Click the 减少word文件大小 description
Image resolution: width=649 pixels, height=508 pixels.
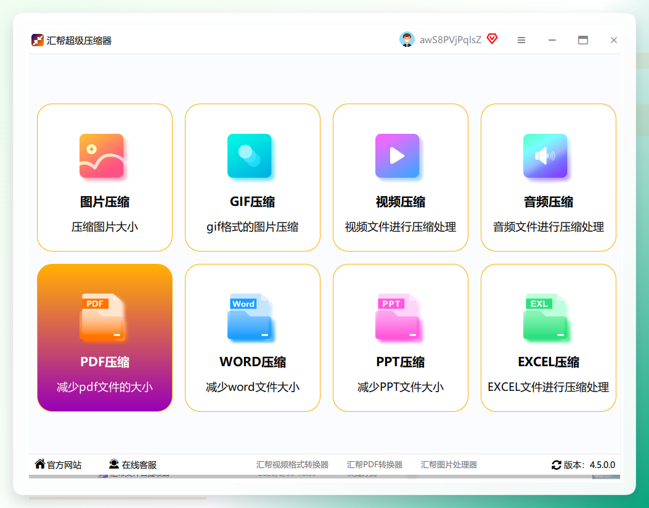pyautogui.click(x=253, y=387)
